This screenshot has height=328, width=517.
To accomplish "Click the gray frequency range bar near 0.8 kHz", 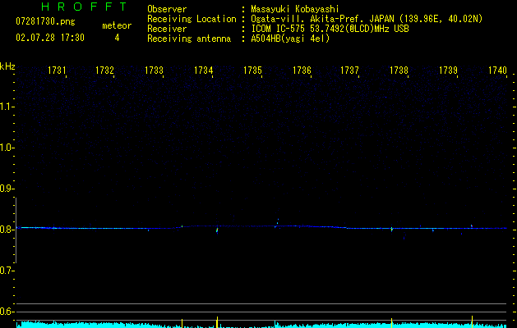I will pyautogui.click(x=16, y=230).
